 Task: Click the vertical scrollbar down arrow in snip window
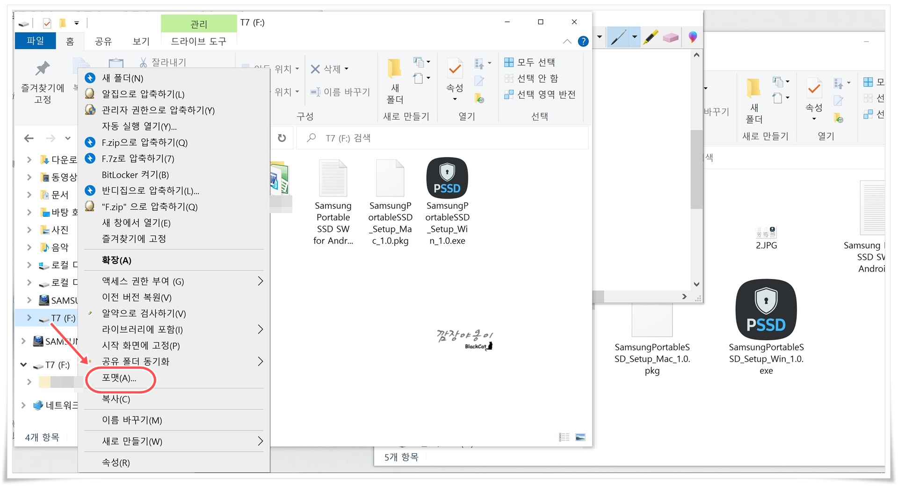696,284
